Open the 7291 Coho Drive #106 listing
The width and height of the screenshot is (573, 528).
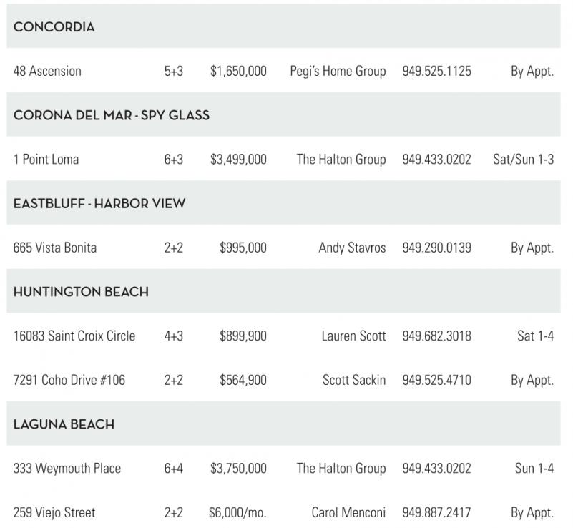pos(69,381)
